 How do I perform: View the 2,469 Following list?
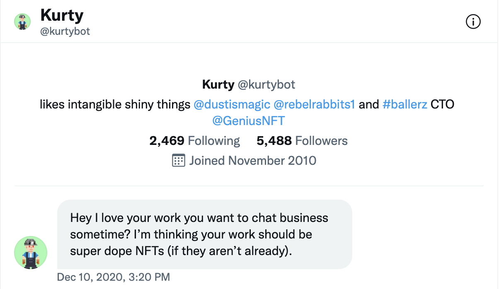195,141
